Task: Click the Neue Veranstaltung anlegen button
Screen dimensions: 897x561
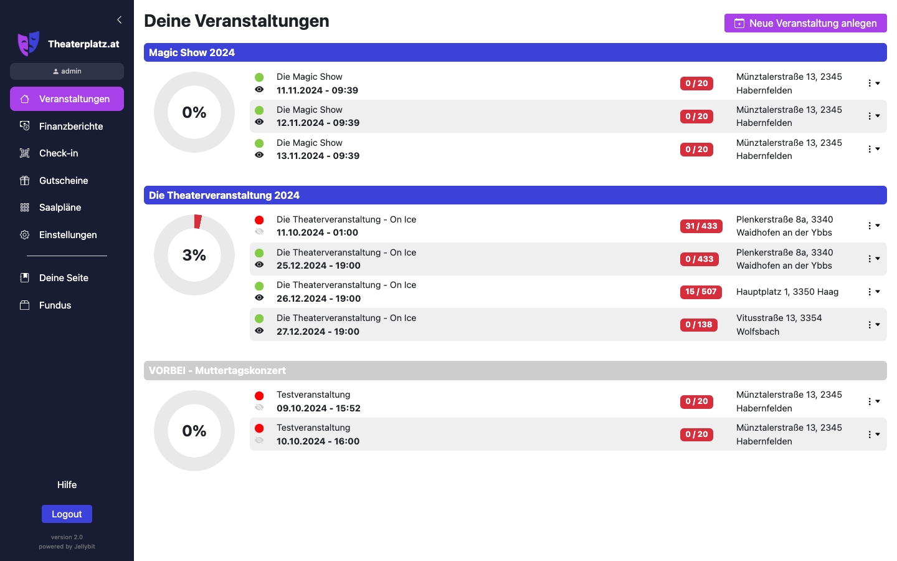Action: pyautogui.click(x=805, y=23)
